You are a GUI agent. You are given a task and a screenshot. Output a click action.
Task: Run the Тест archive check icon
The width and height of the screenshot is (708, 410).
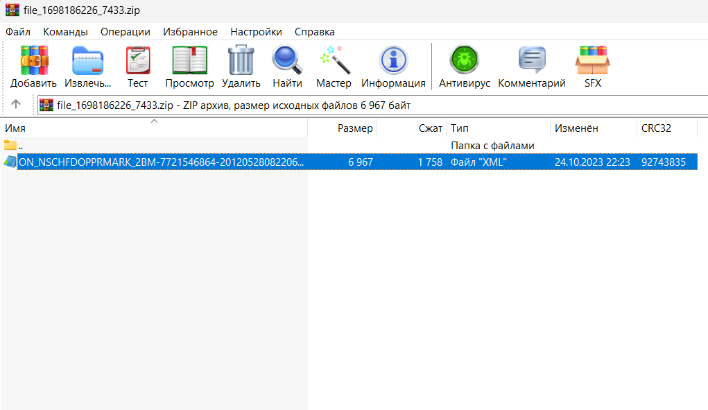click(x=138, y=60)
